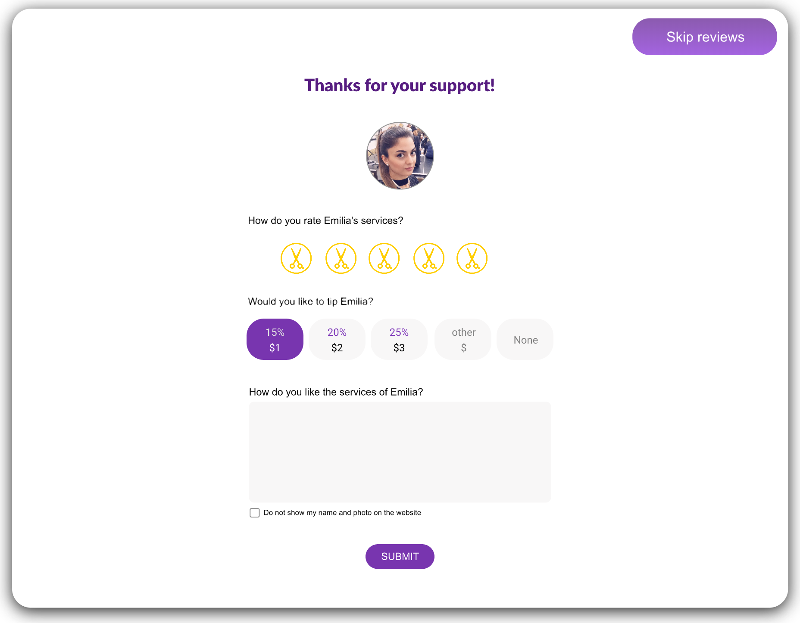Choose None for the tip
The width and height of the screenshot is (800, 623).
525,339
